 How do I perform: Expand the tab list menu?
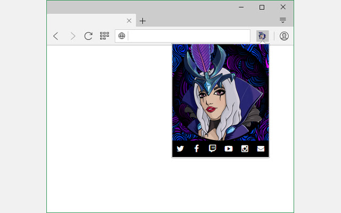point(283,21)
